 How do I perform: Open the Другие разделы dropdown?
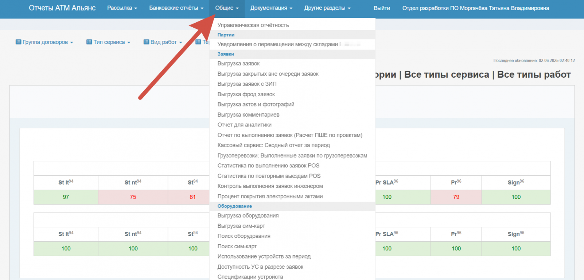click(327, 8)
